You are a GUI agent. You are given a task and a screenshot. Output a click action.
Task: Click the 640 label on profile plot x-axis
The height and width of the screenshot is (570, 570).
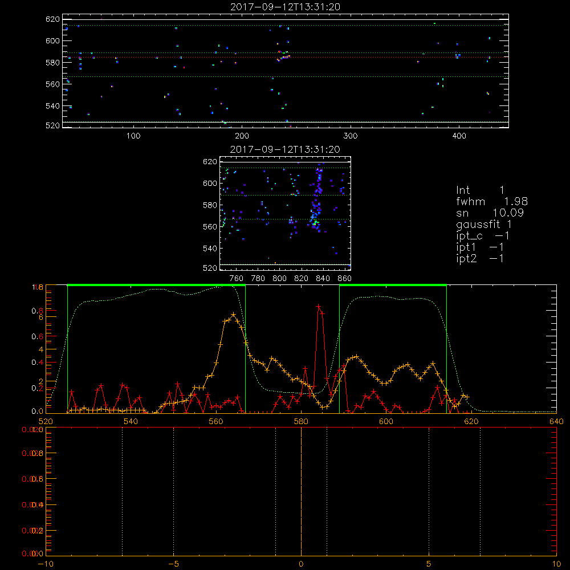pos(556,421)
